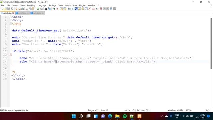Click the Close All toolbar icon
213x120 pixels.
point(19,9)
